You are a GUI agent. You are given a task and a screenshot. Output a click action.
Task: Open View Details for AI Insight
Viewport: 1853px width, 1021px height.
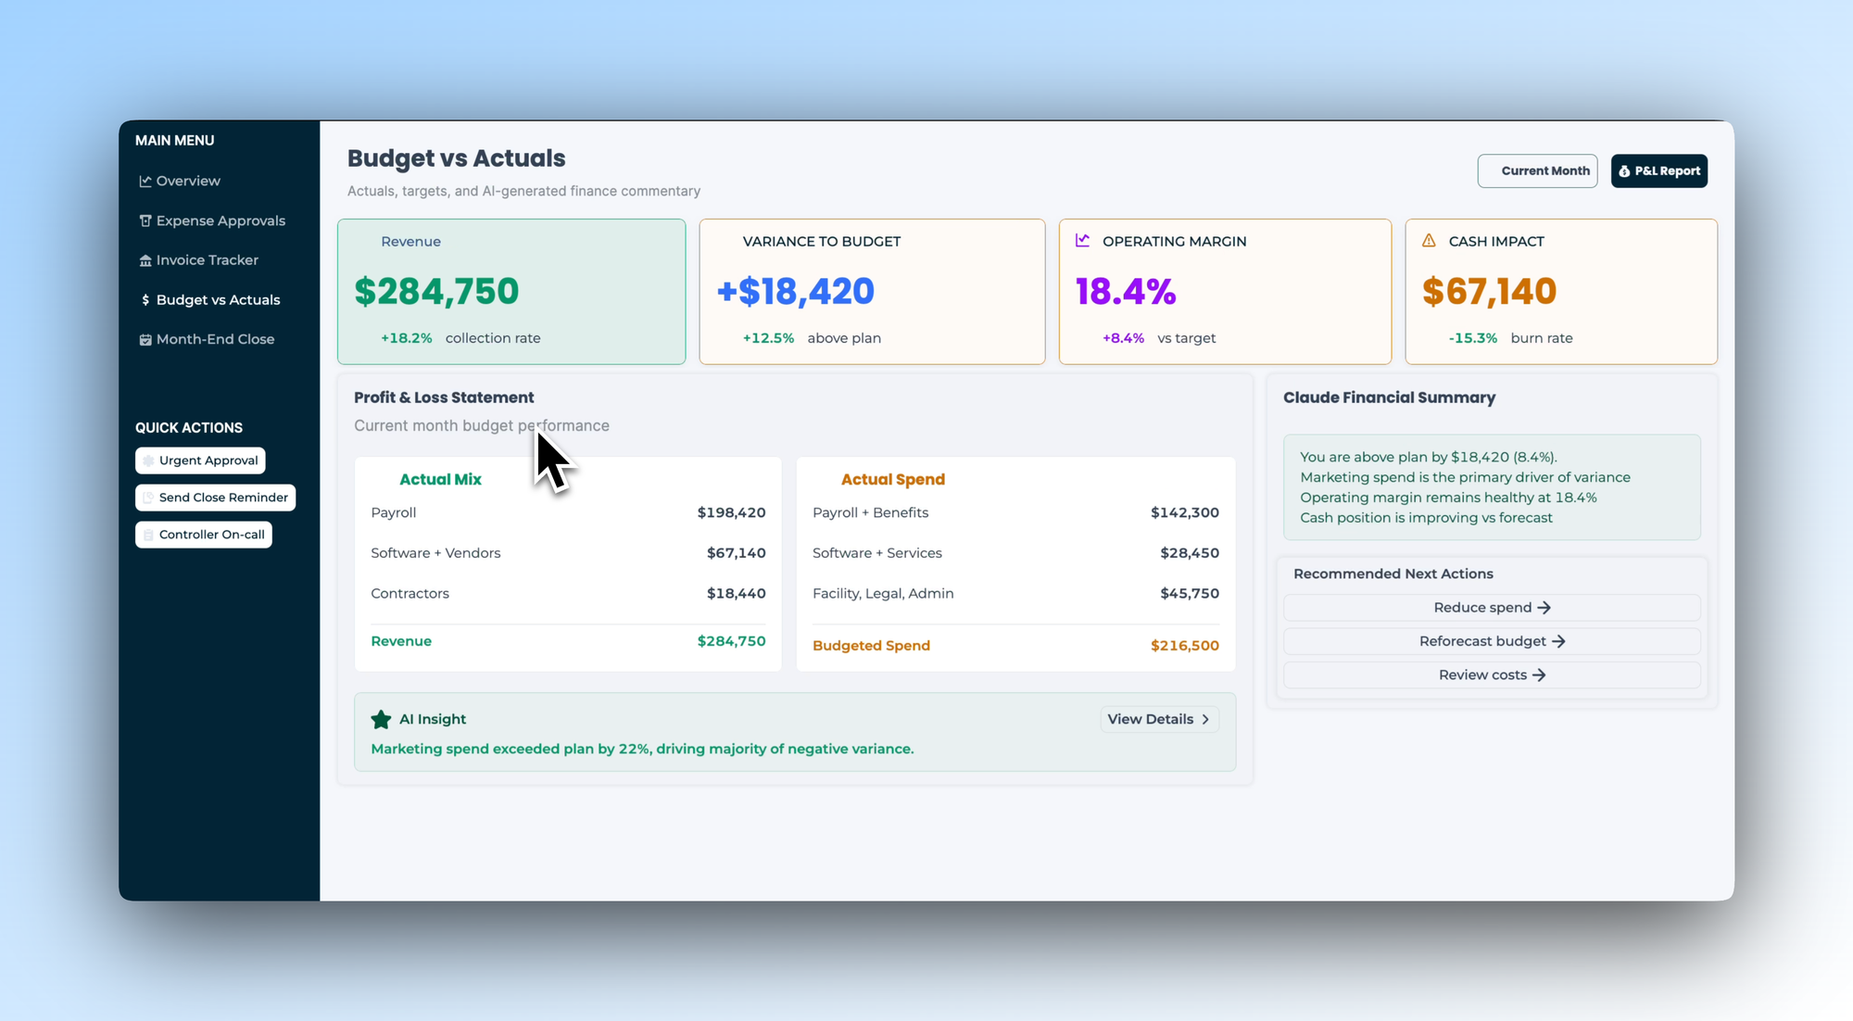pyautogui.click(x=1159, y=720)
